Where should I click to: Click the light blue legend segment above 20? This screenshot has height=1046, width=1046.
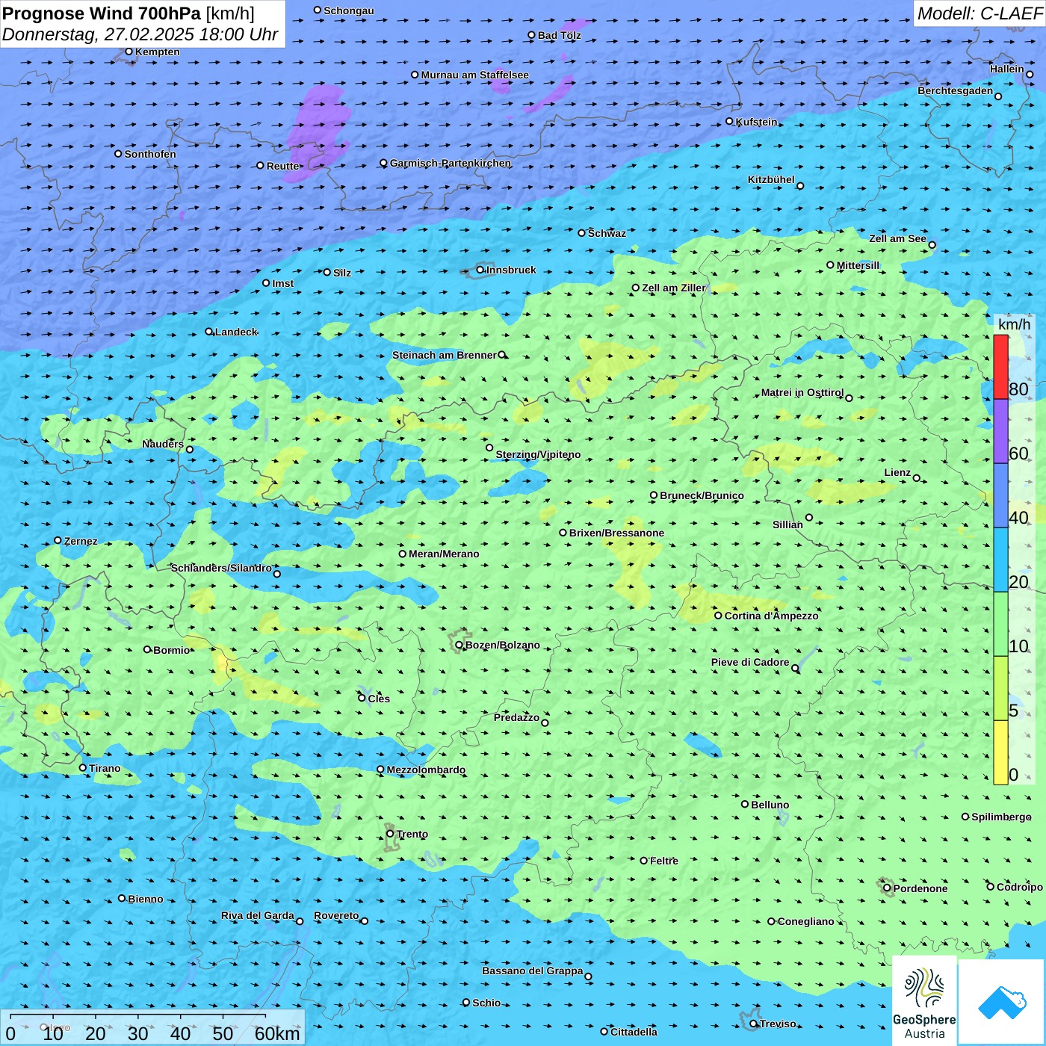pyautogui.click(x=1000, y=560)
